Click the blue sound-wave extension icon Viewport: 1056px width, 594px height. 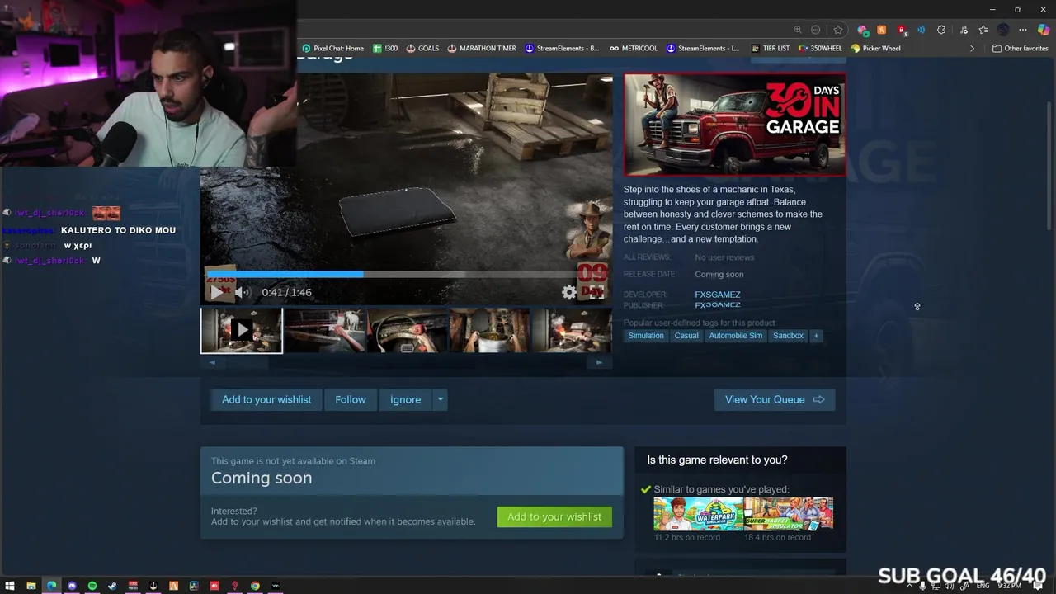tap(922, 30)
